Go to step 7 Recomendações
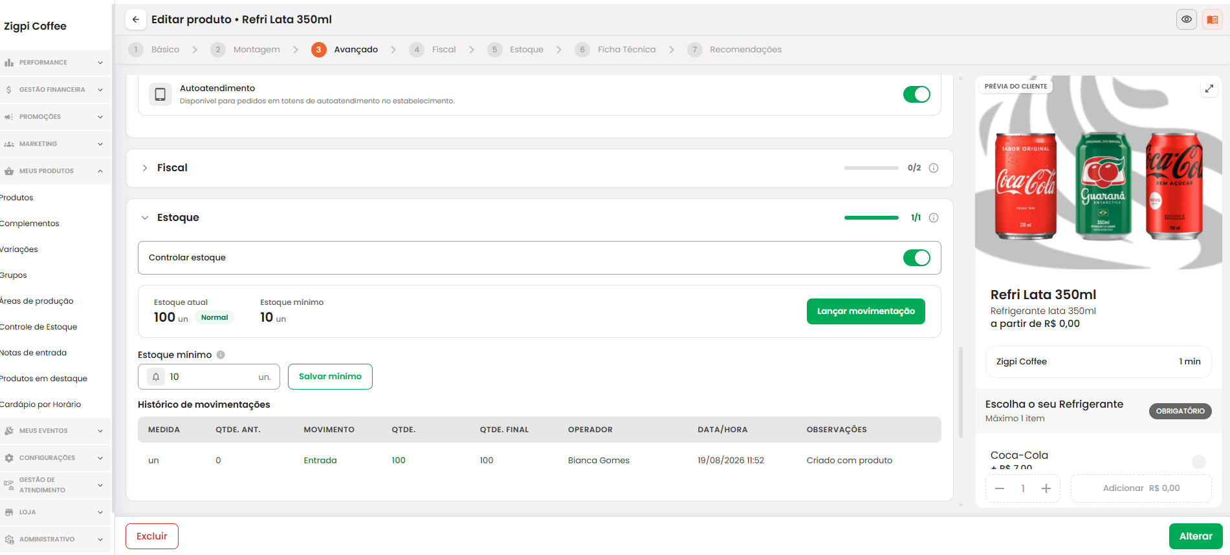This screenshot has width=1230, height=555. (734, 50)
